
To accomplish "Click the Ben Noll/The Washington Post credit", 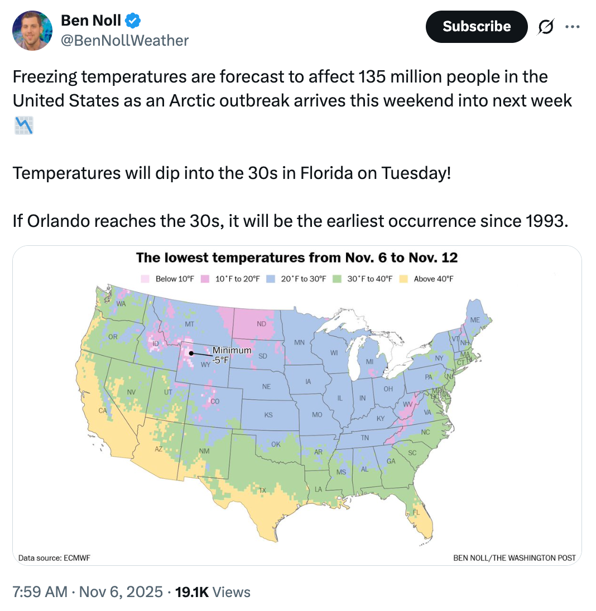I will [514, 557].
